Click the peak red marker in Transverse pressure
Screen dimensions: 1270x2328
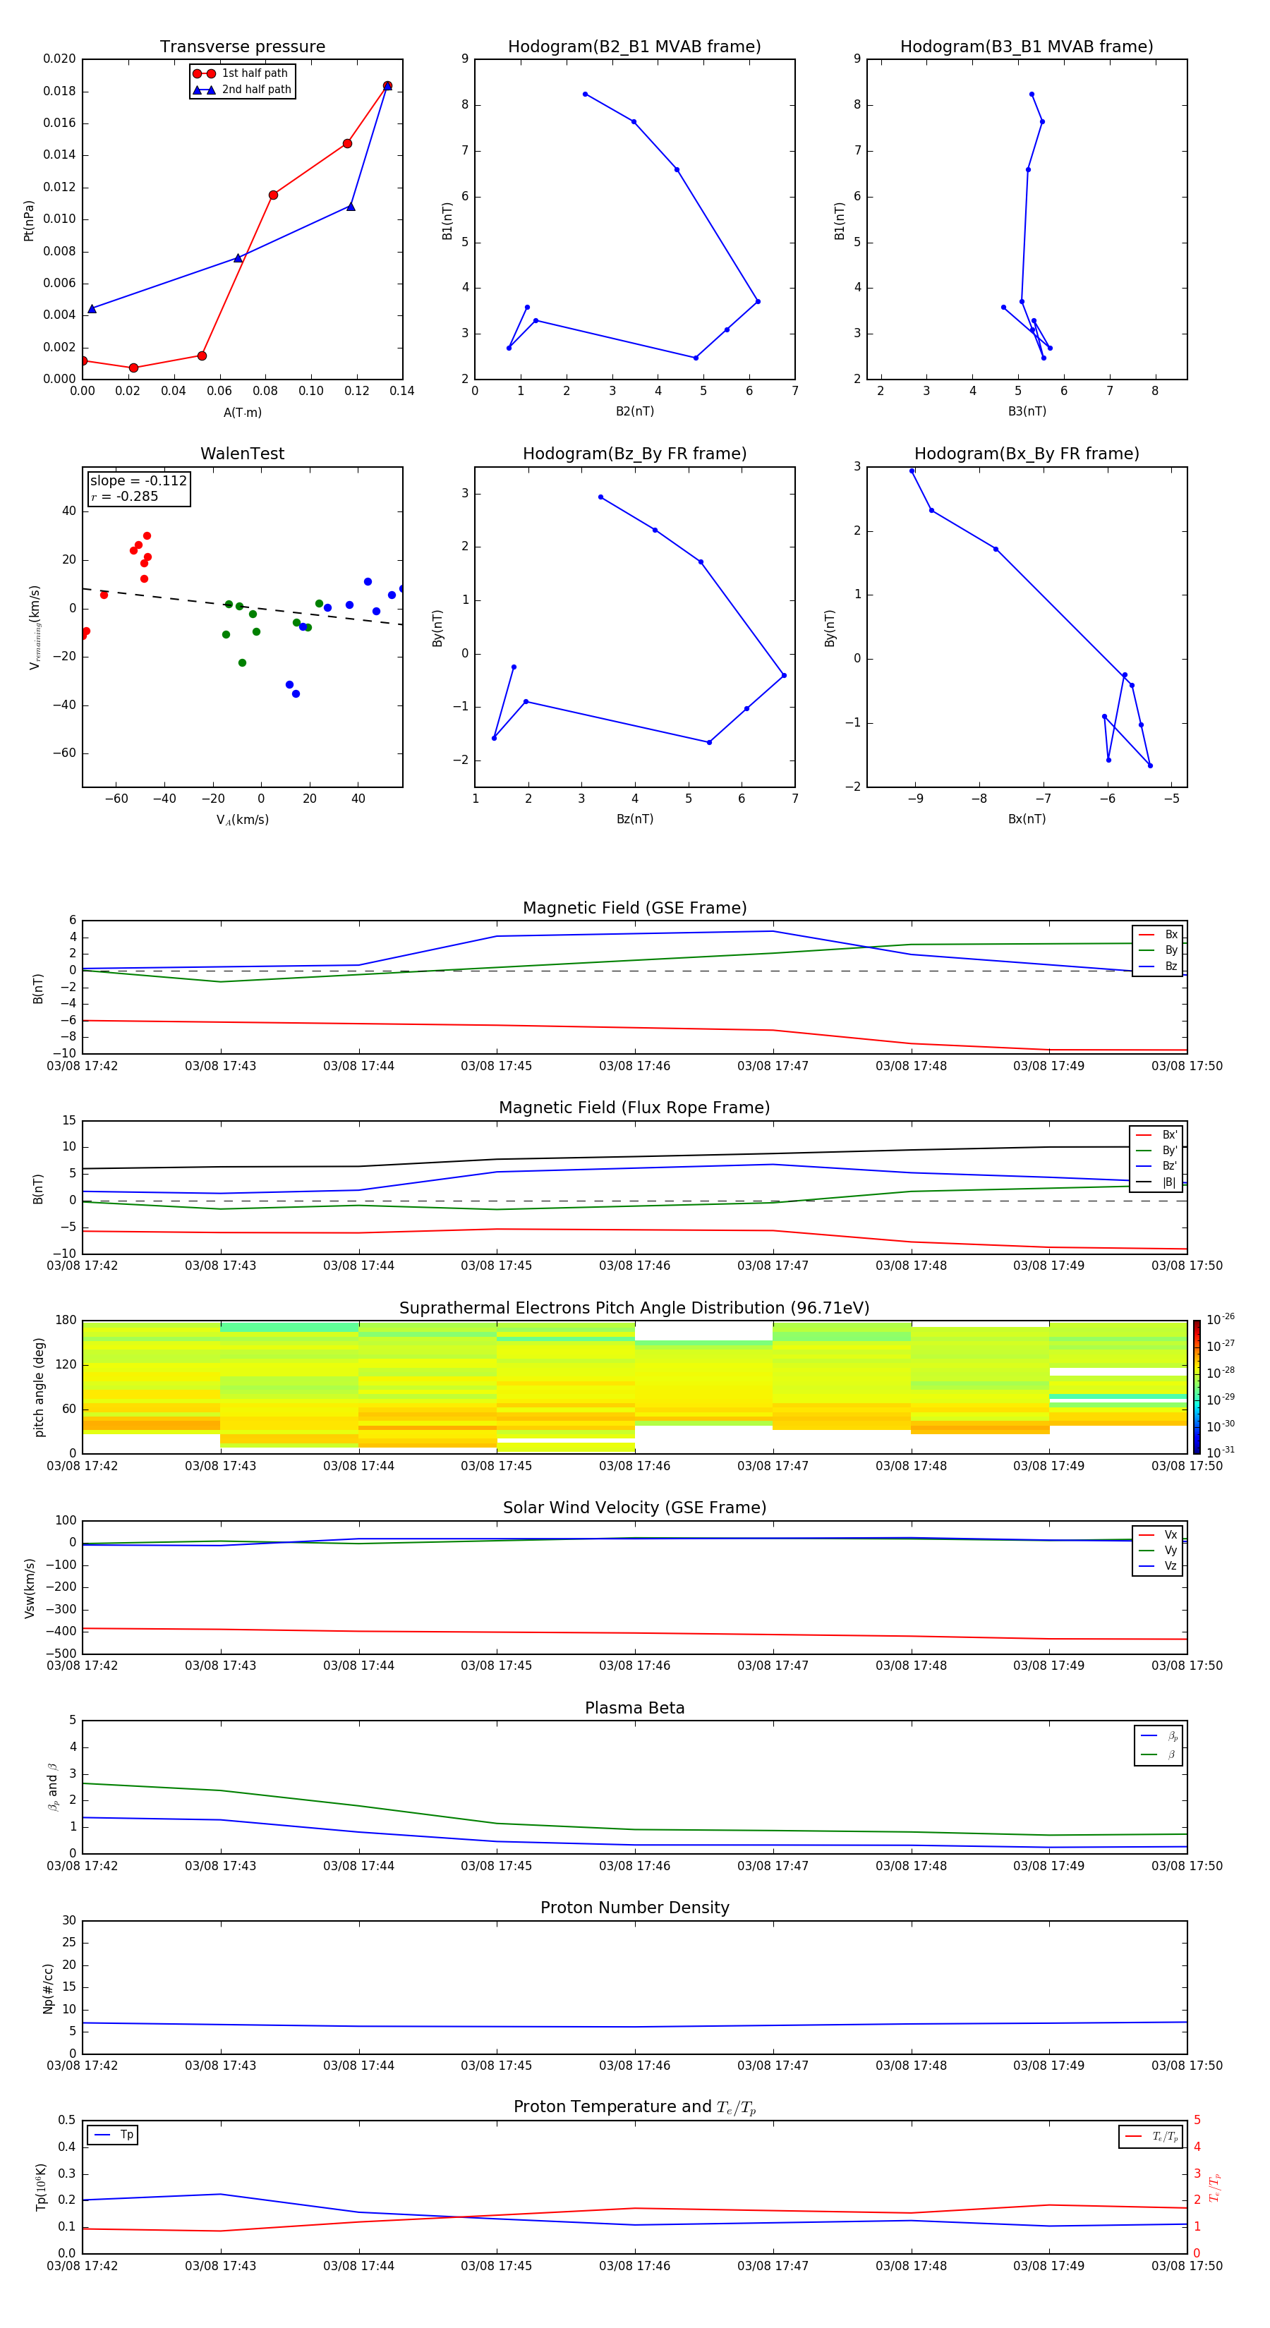tap(387, 86)
